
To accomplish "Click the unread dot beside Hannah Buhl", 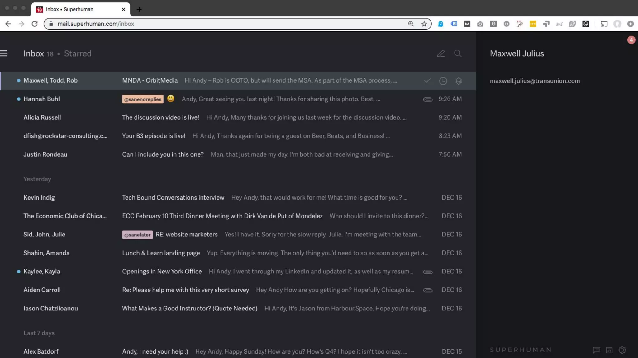I will [19, 99].
